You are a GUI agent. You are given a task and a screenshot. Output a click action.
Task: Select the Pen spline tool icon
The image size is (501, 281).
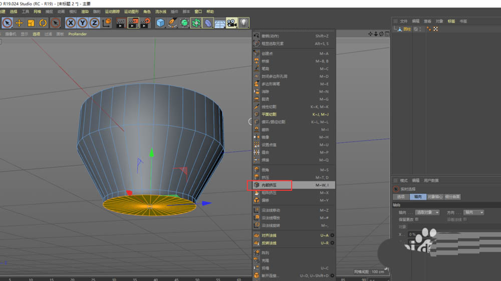pyautogui.click(x=172, y=23)
